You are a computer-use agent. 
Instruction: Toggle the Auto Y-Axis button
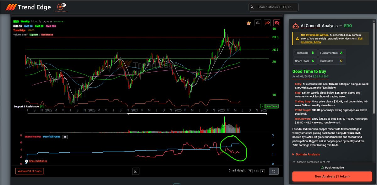point(271,106)
